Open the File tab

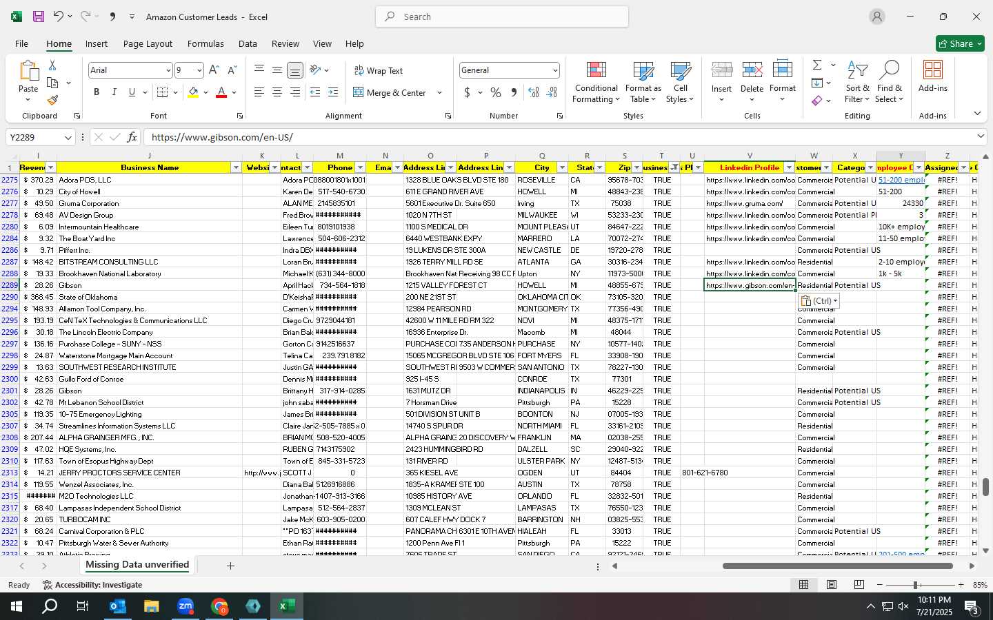pos(21,43)
